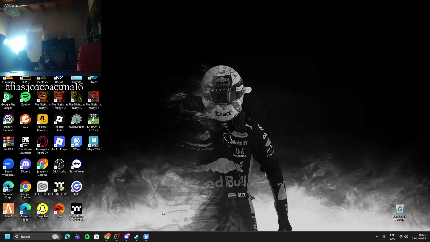430x242 pixels.
Task: Select the EA SPORTS FC 25 icon
Action: click(x=93, y=123)
